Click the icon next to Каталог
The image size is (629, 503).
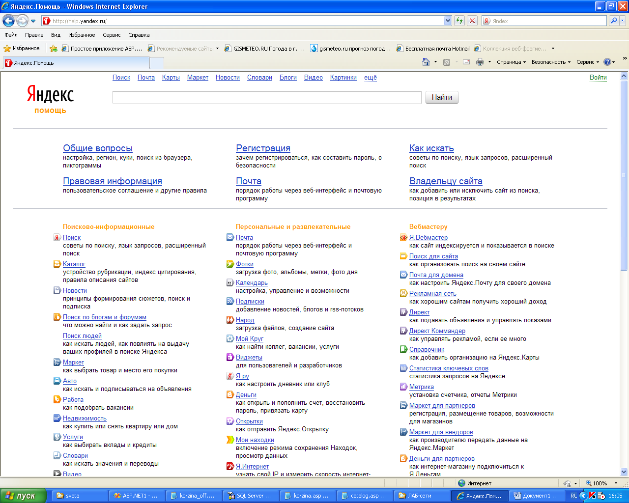point(57,264)
